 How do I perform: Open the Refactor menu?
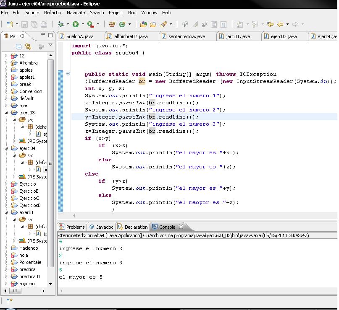click(x=53, y=13)
